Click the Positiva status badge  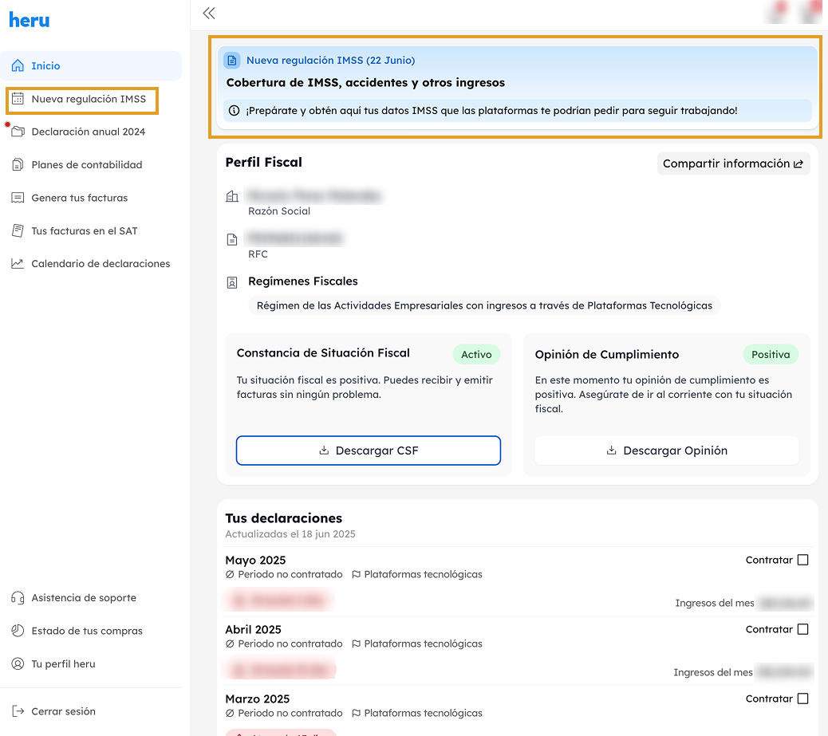click(771, 354)
